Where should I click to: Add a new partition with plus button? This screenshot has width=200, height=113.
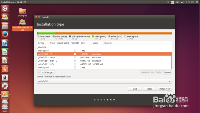(x=39, y=72)
